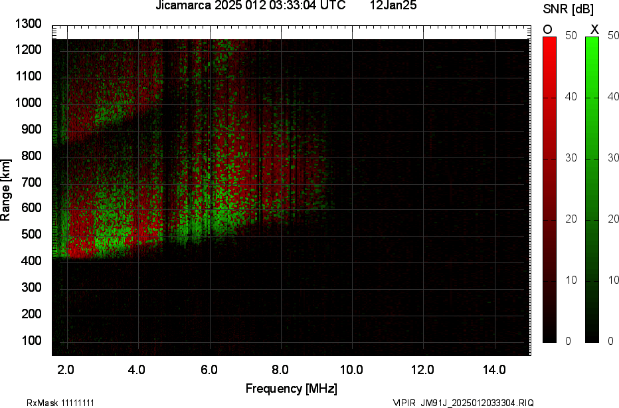Screen dimensions: 619x408
Task: Click the "800" range tick label
Action: [31, 155]
